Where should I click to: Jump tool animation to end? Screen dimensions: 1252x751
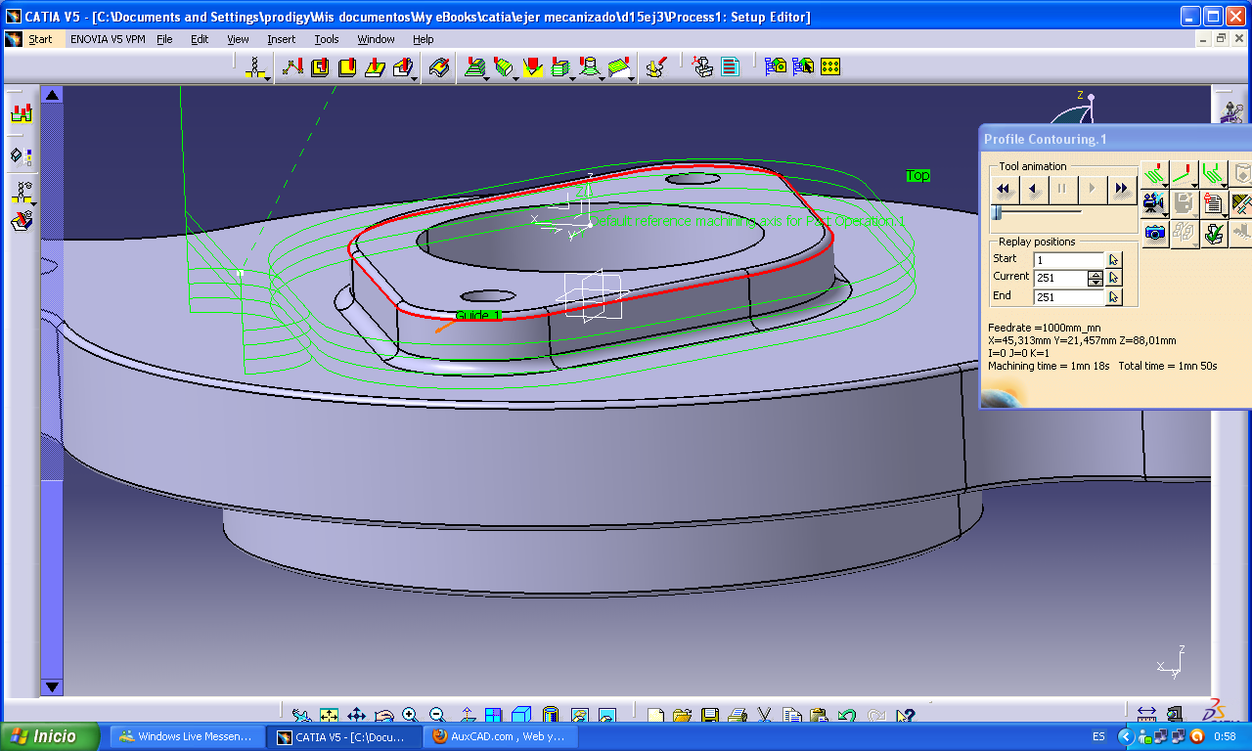pyautogui.click(x=1122, y=189)
